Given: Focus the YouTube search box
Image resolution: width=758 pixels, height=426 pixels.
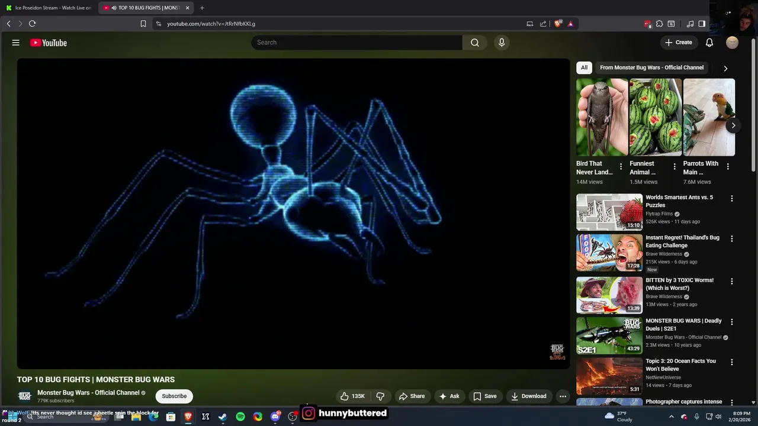Looking at the screenshot, I should click(357, 43).
